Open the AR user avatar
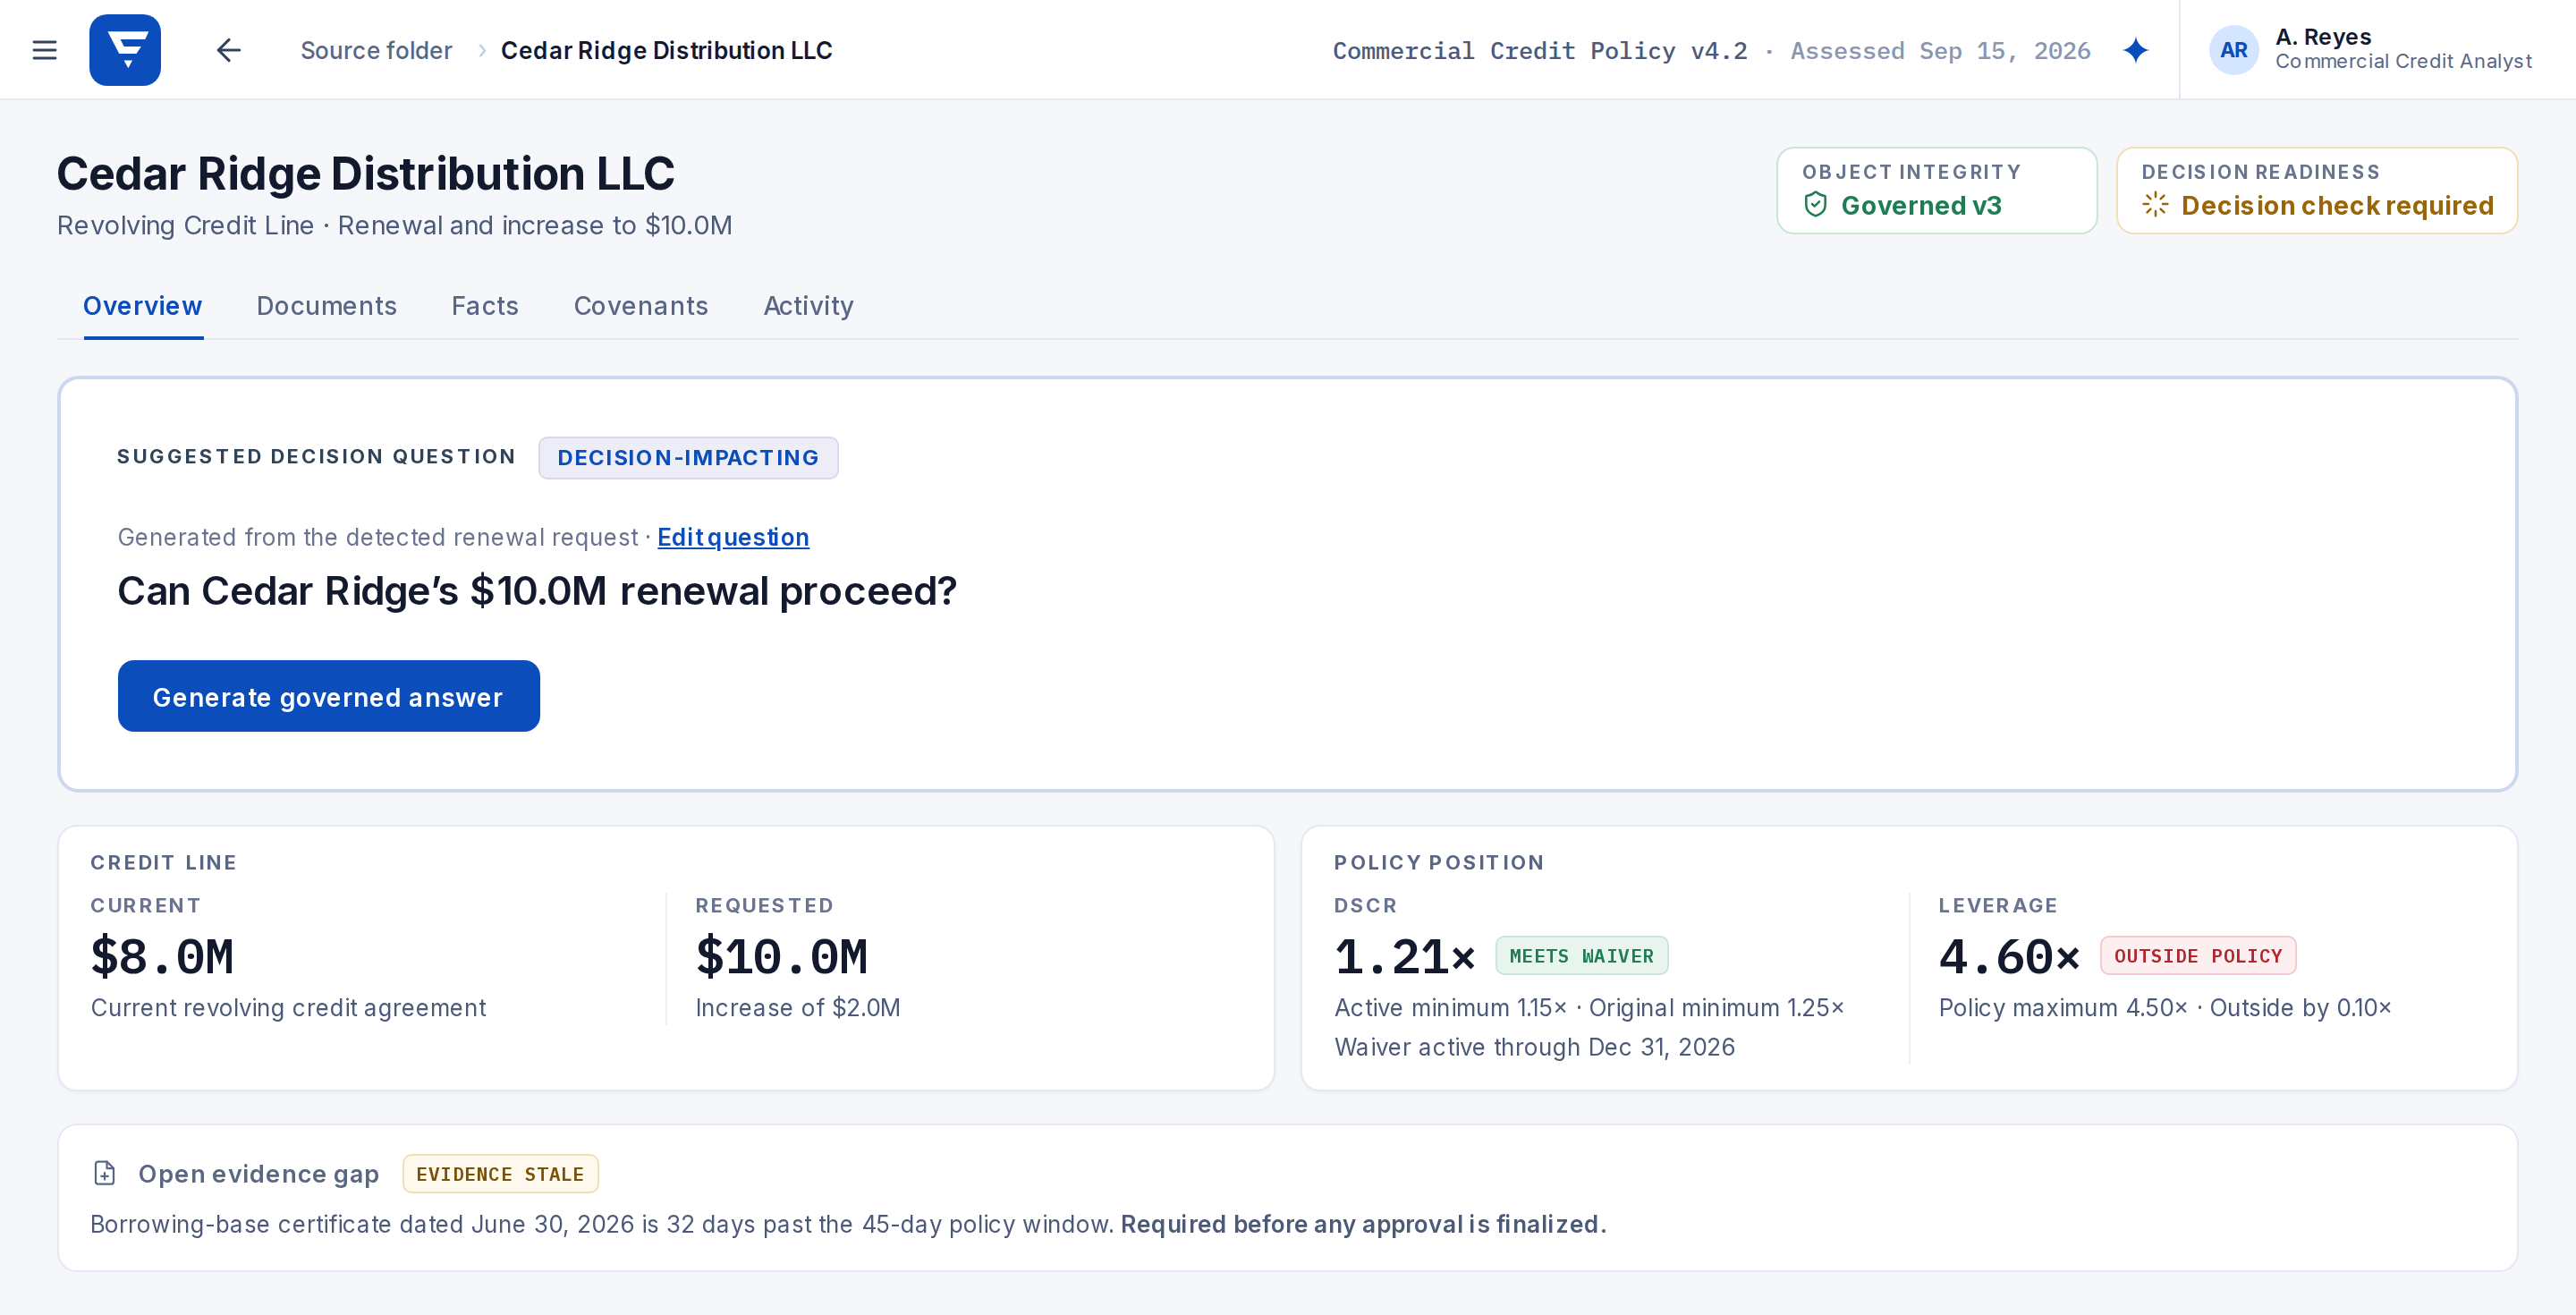Viewport: 2576px width, 1315px height. 2233,50
